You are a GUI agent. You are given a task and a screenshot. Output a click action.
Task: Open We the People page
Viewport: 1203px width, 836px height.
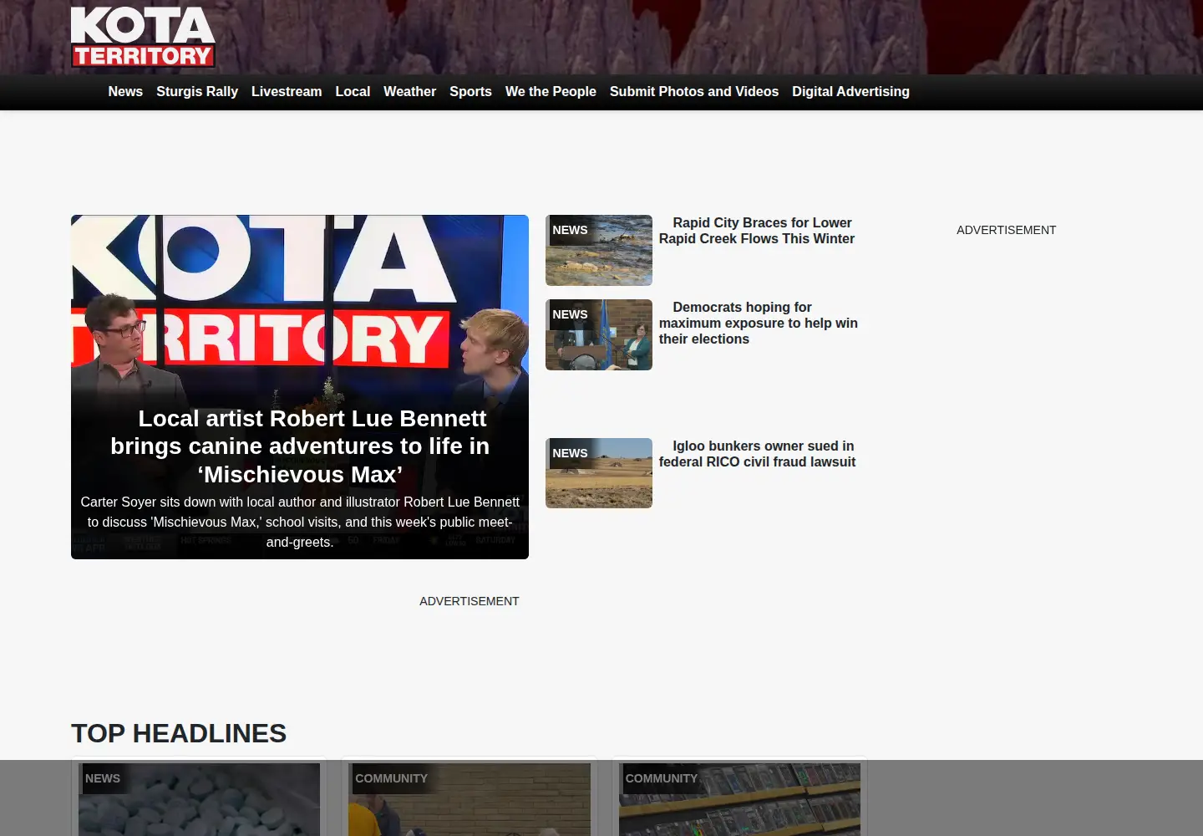pyautogui.click(x=551, y=92)
